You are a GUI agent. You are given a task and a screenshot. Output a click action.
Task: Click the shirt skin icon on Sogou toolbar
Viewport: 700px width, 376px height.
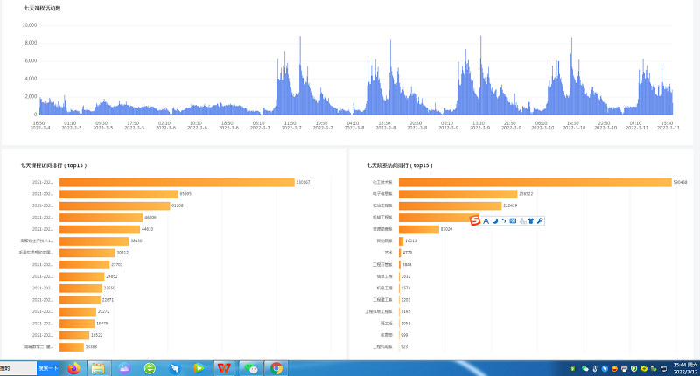(x=531, y=220)
